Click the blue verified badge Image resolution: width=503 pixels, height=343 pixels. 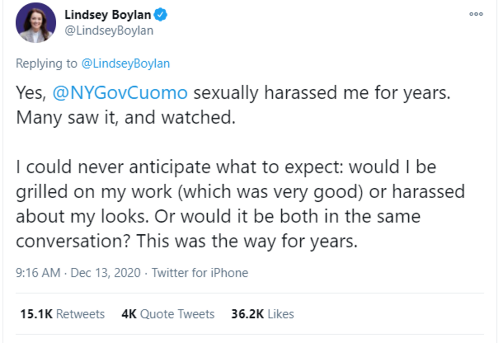(161, 15)
